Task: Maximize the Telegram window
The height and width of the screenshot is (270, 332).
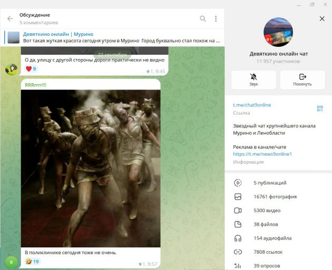Action: pyautogui.click(x=312, y=5)
